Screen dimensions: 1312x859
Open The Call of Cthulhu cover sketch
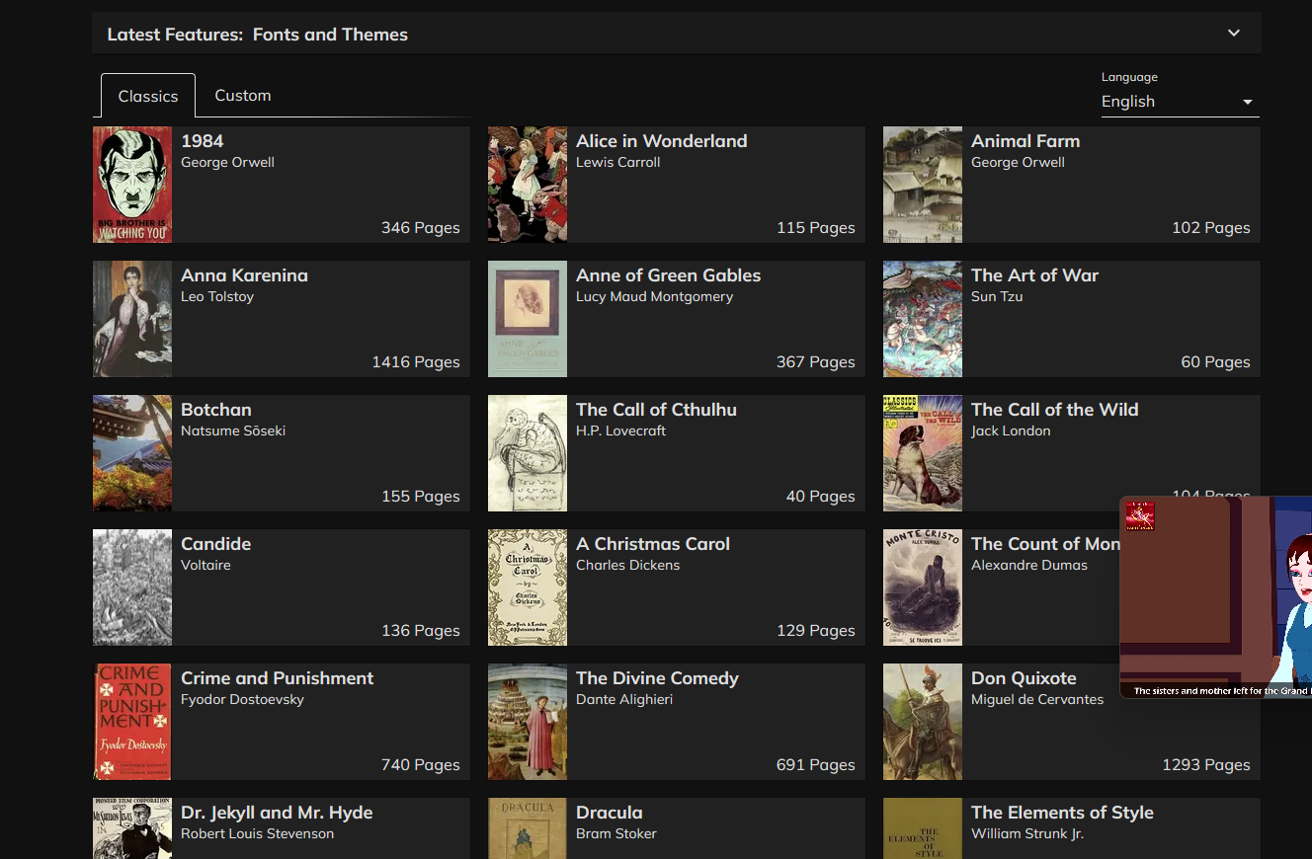pos(528,453)
